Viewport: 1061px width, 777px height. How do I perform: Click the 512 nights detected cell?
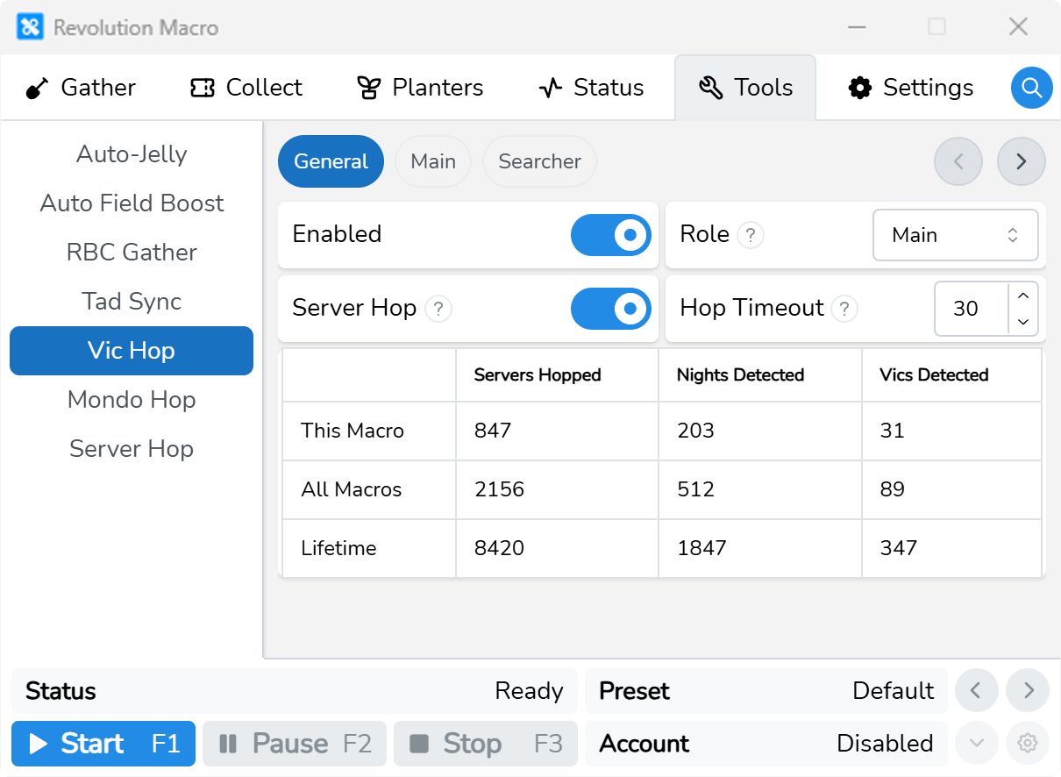tap(760, 489)
